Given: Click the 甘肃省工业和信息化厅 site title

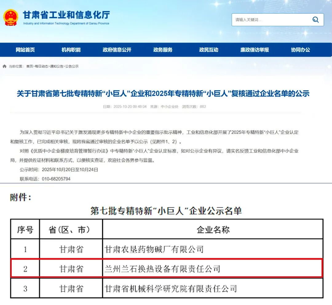Looking at the screenshot, I should [66, 15].
